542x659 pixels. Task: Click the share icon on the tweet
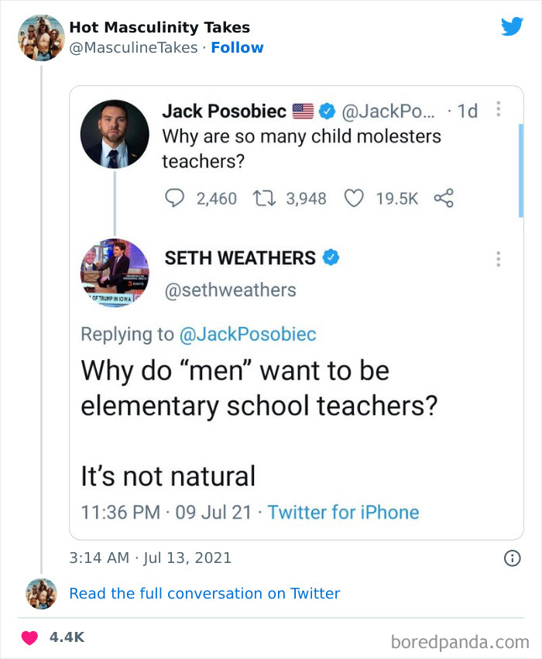click(x=445, y=198)
